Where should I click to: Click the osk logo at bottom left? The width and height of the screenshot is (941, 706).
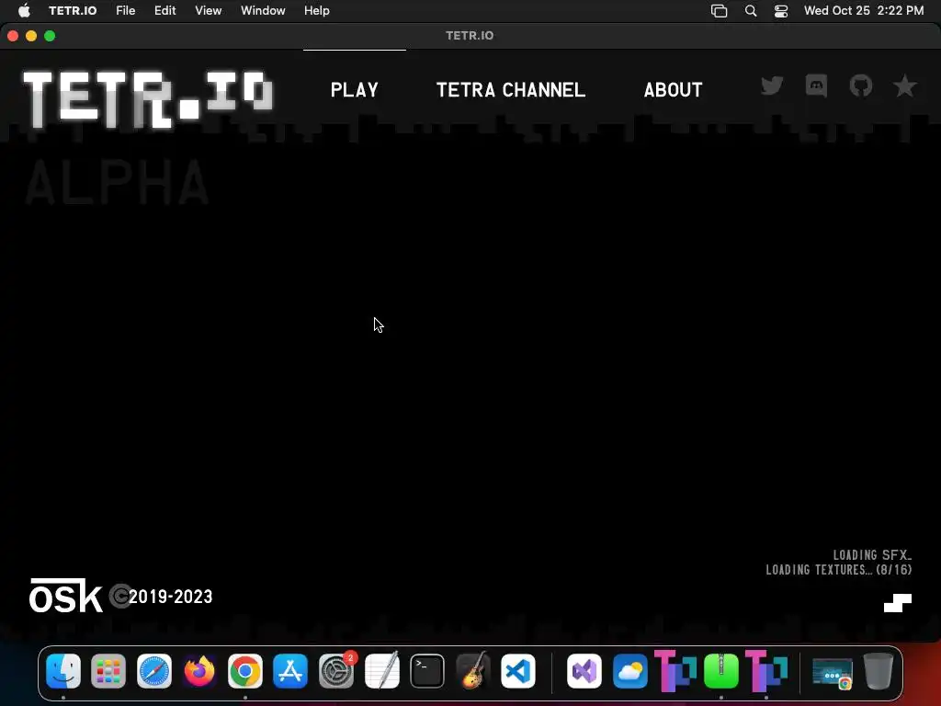pyautogui.click(x=66, y=596)
